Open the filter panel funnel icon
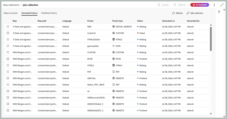Image resolution: width=227 pixels, height=119 pixels. [219, 12]
